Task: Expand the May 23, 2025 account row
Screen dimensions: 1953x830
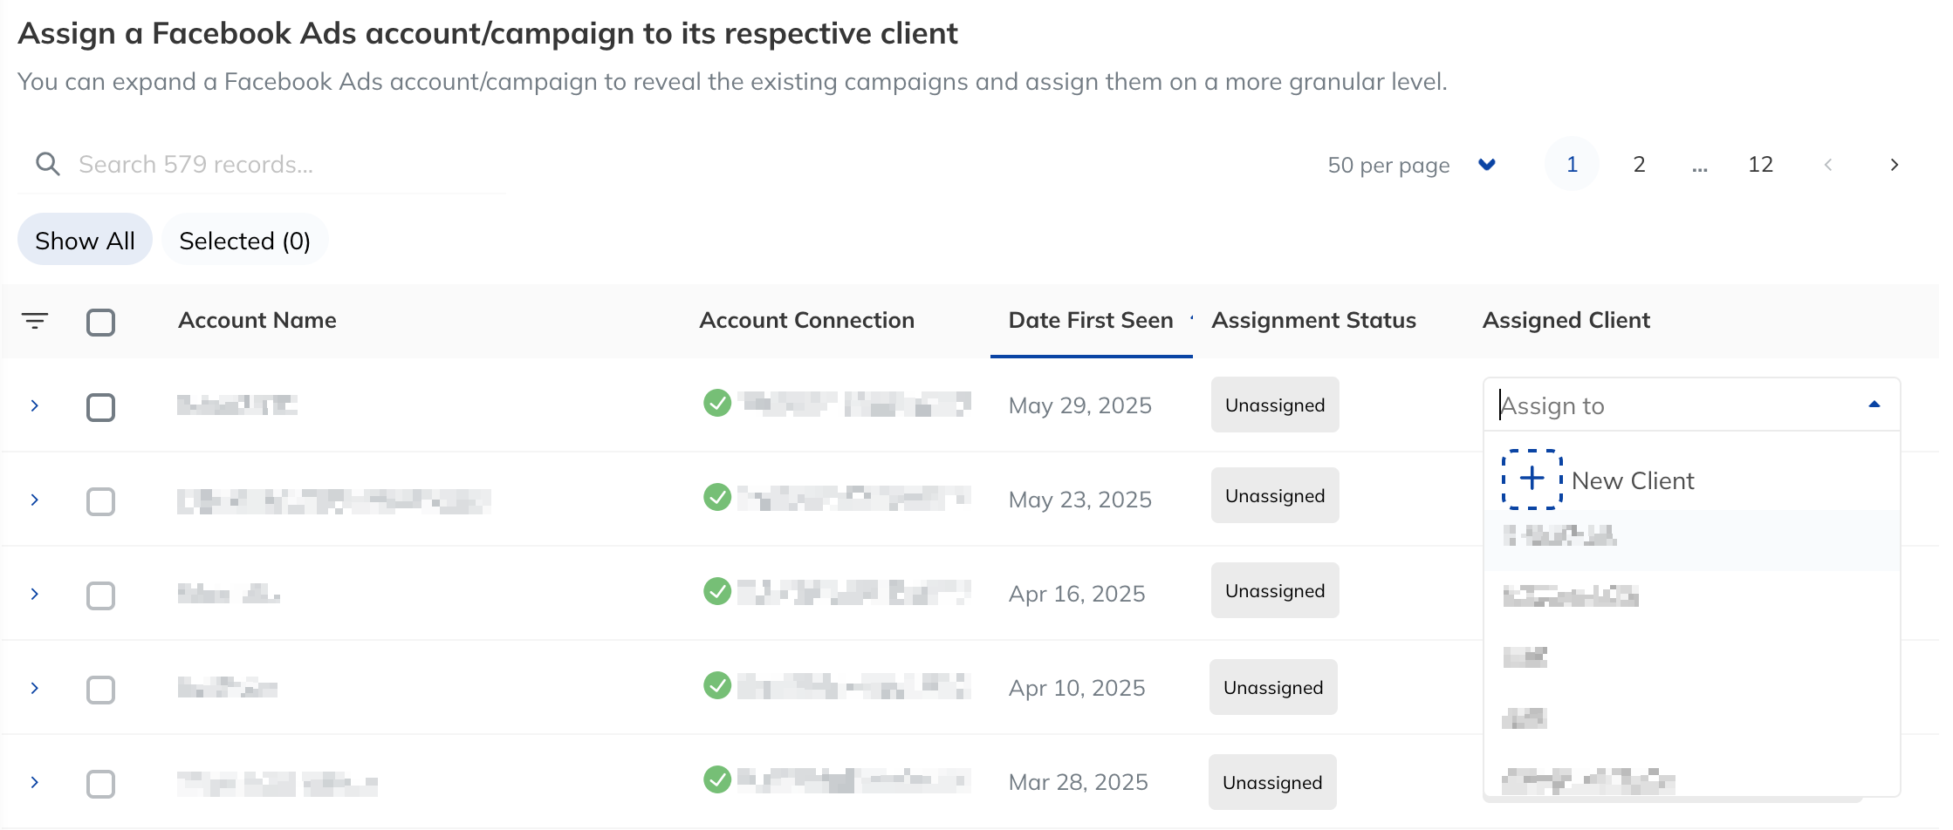Action: (x=35, y=500)
